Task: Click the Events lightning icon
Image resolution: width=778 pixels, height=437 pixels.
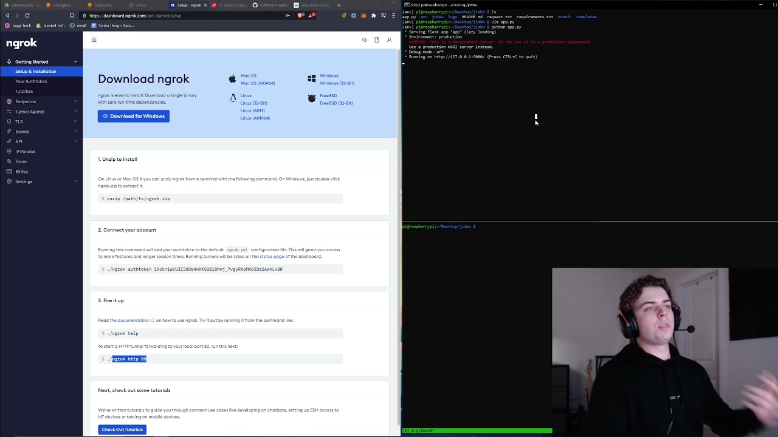Action: [9, 132]
